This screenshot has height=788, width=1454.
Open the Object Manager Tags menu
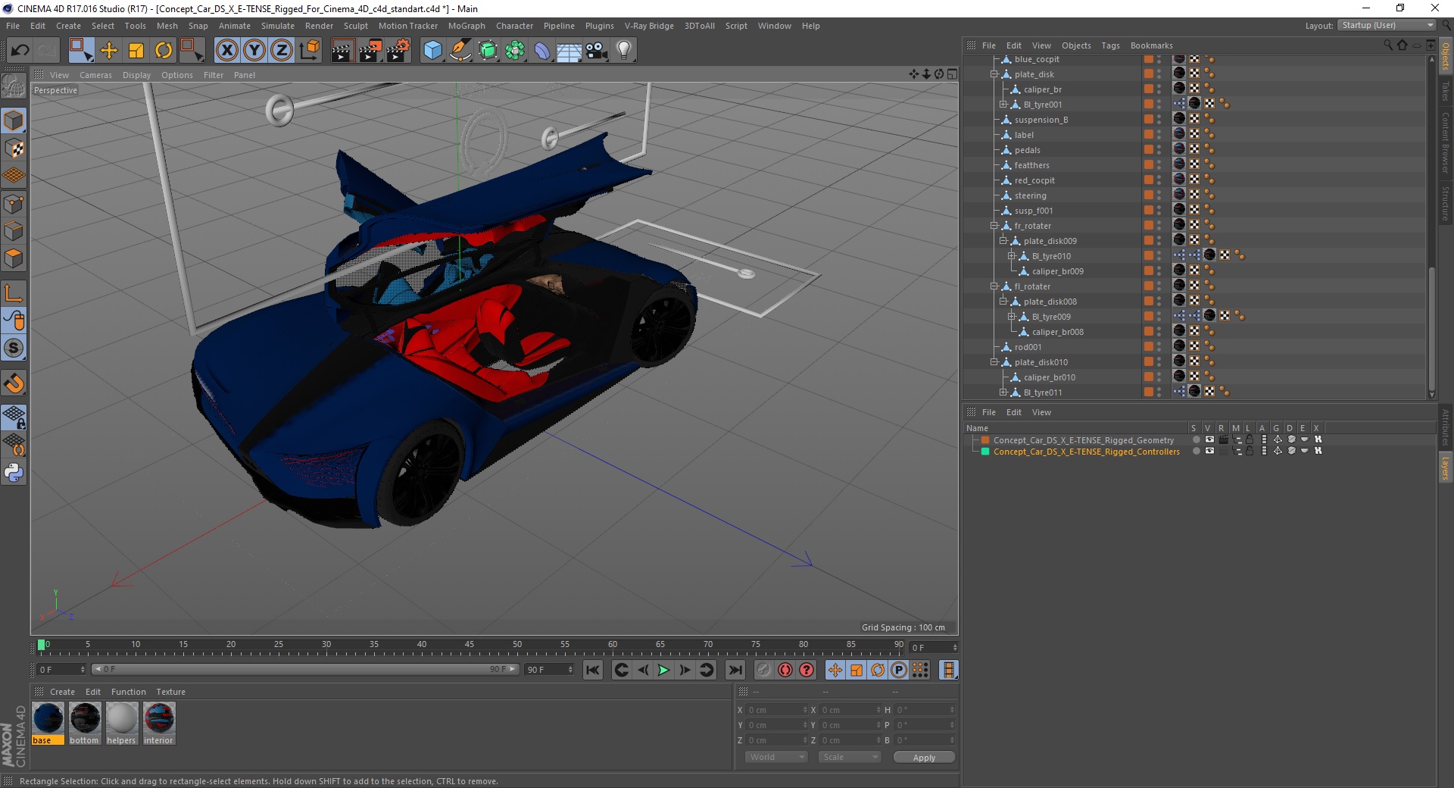pos(1110,45)
